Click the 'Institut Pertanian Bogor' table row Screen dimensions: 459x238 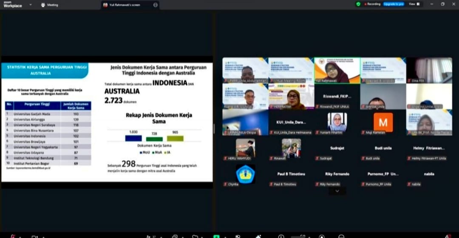coord(48,163)
